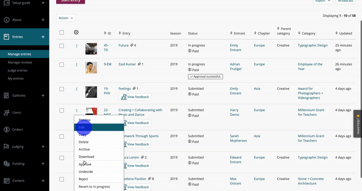Click the Funding sidebar icon
This screenshot has height=191, width=362.
[x=6, y=163]
